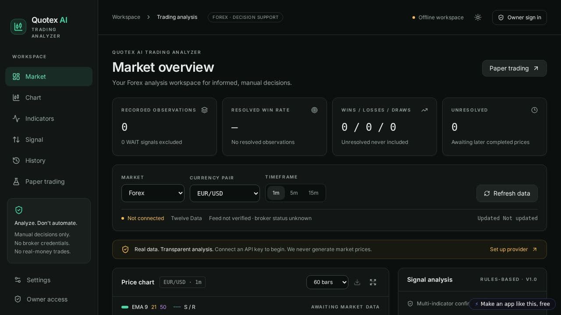Click the shield icon in Analyze. Don't automate. box

(x=19, y=210)
